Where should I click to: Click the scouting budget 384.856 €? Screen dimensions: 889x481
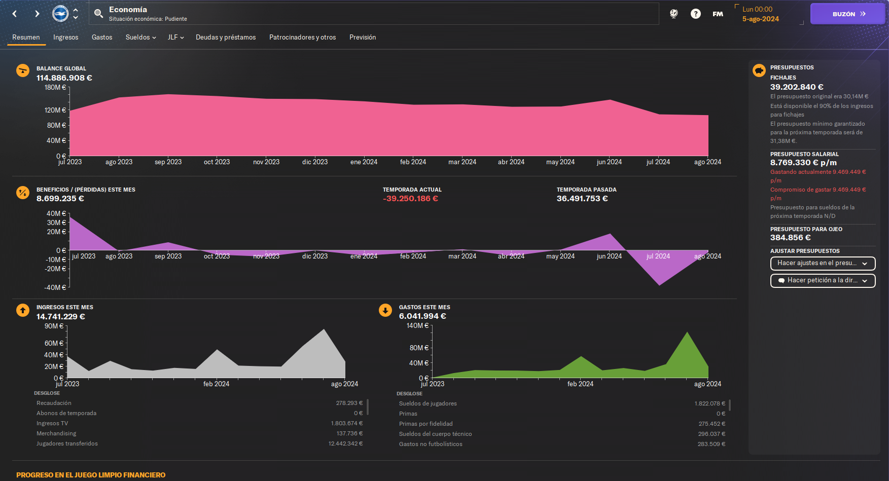[790, 237]
